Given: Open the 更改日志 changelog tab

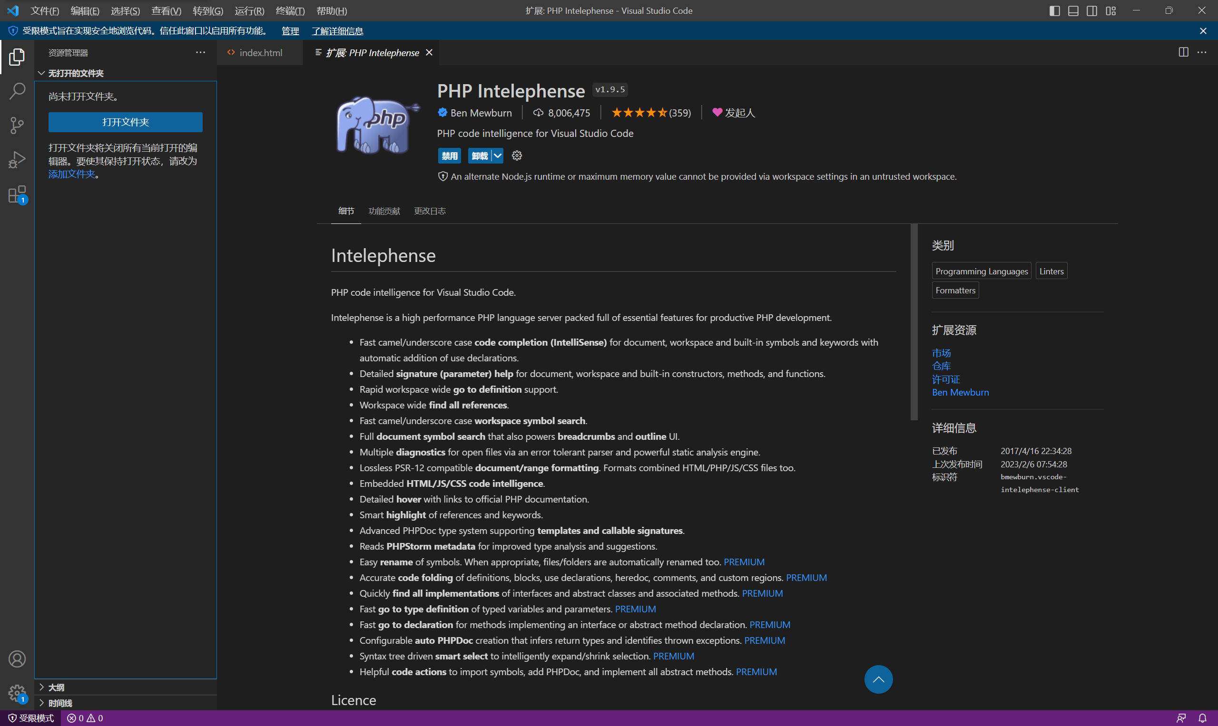Looking at the screenshot, I should 429,211.
